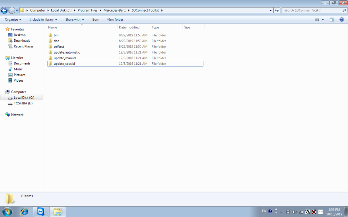This screenshot has width=348, height=217.
Task: Select the Libraries node
Action: click(17, 58)
